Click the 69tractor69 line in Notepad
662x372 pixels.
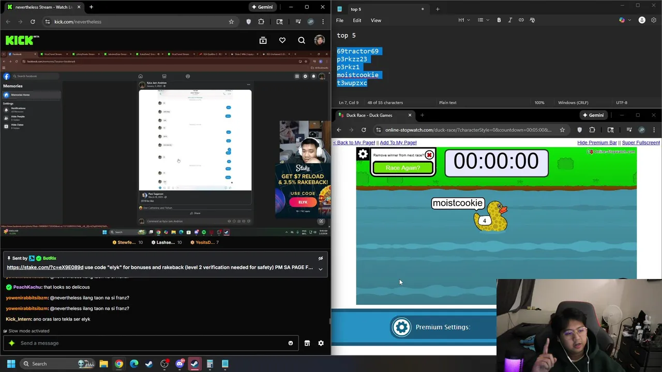click(x=358, y=51)
